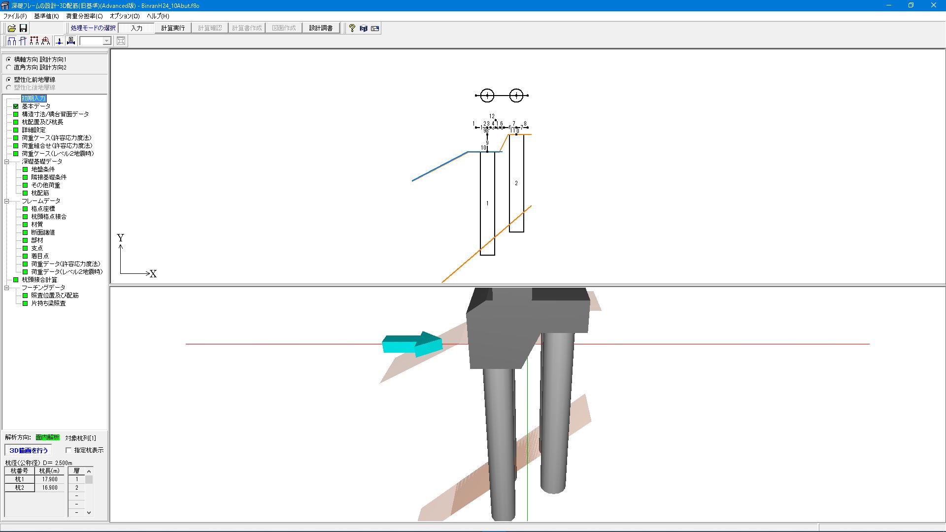This screenshot has height=532, width=946.
Task: Select 地盤条件 in the tree
Action: pos(43,169)
